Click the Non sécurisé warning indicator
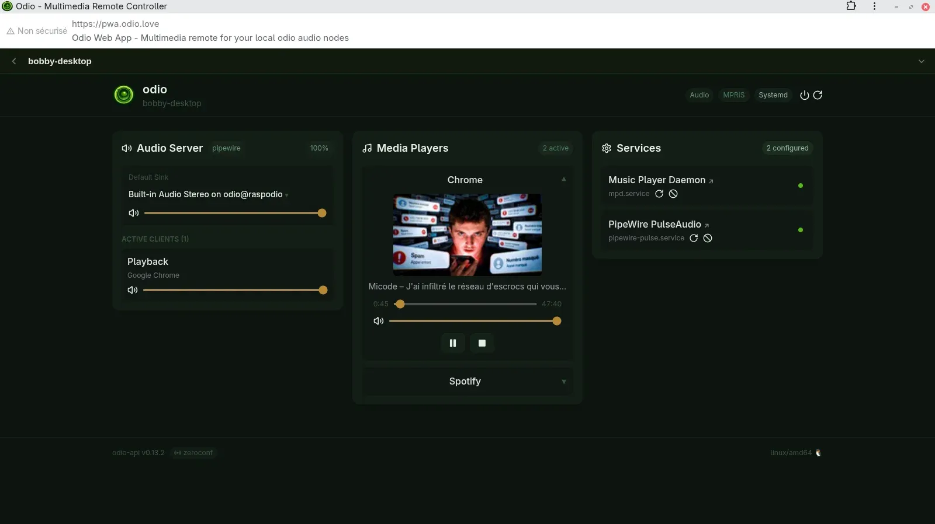 37,31
